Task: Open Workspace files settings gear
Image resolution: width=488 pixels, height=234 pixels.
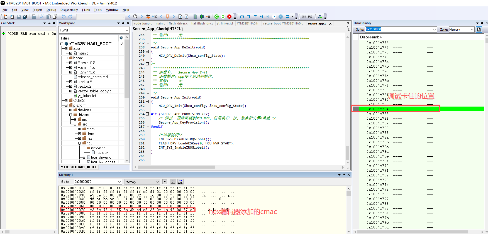Action: pyautogui.click(x=121, y=38)
